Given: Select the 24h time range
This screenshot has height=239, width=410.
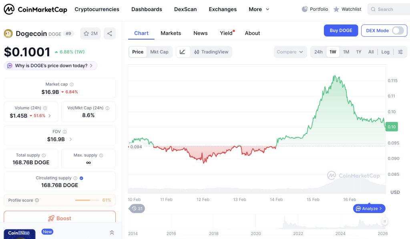Looking at the screenshot, I should coord(318,52).
